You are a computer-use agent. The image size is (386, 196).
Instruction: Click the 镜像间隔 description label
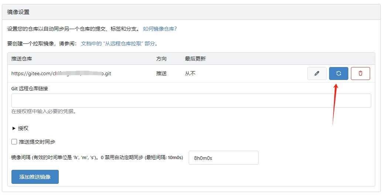(97, 158)
